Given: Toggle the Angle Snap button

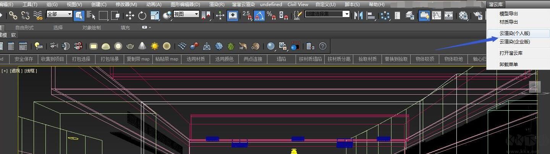Looking at the screenshot, I should (x=259, y=16).
